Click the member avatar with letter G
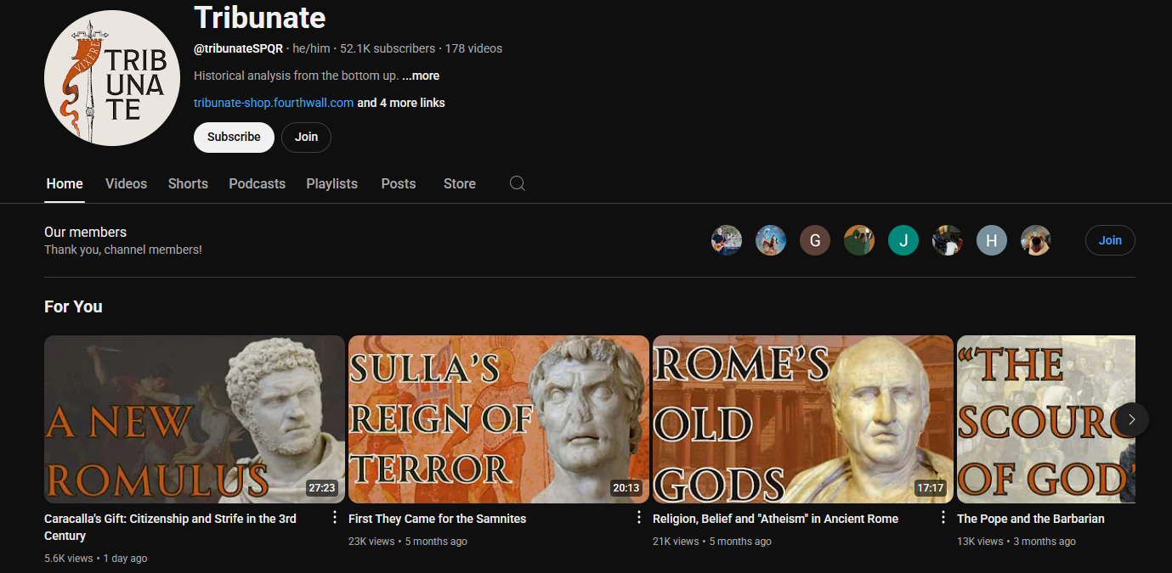The height and width of the screenshot is (573, 1172). click(x=815, y=240)
